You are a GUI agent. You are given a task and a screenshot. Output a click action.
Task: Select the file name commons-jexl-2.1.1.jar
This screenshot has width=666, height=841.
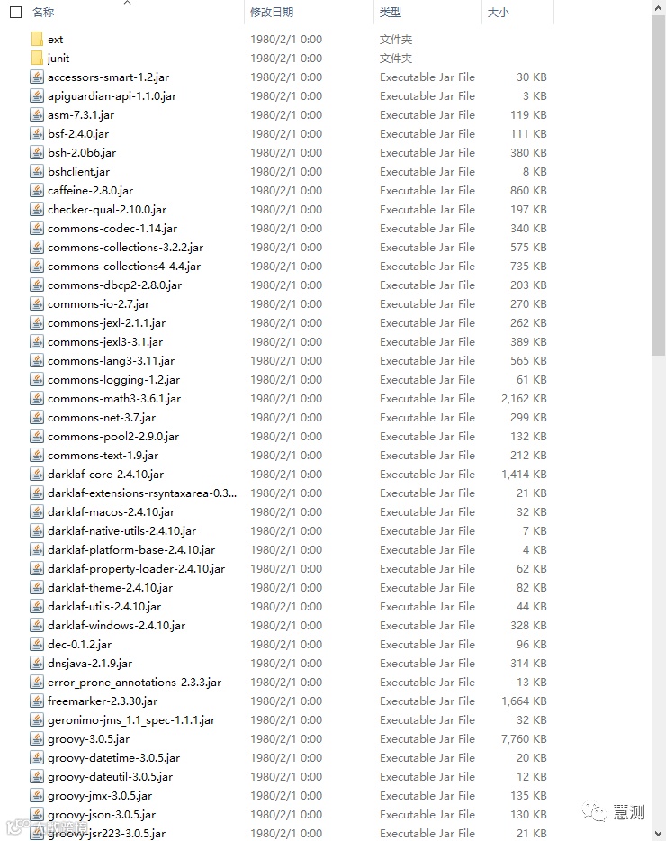107,323
